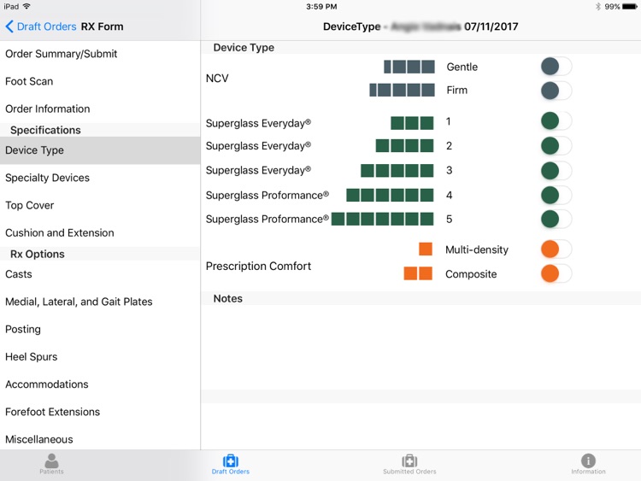Viewport: 641px width, 481px height.
Task: Toggle the NCV Gentle switch
Action: [556, 67]
